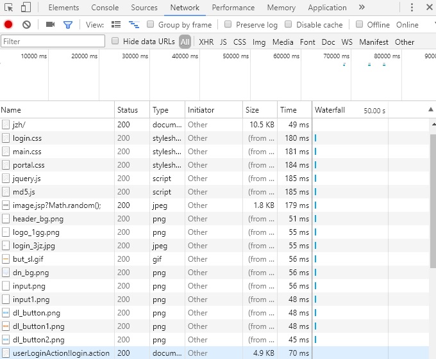Filter requests by XHR type
This screenshot has height=359, width=436.
206,42
